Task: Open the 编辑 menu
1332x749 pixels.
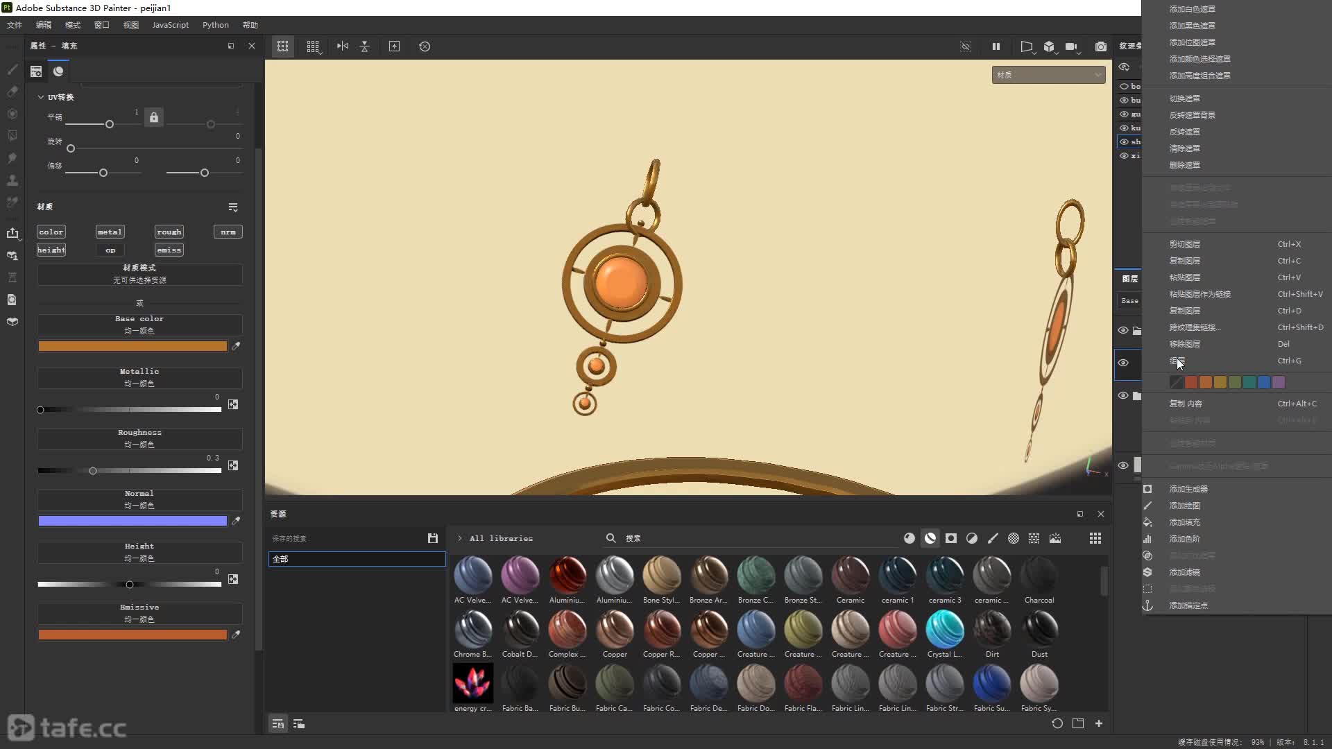Action: point(44,25)
